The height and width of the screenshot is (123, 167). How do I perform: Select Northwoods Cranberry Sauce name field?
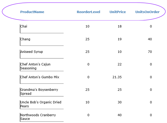(42, 117)
